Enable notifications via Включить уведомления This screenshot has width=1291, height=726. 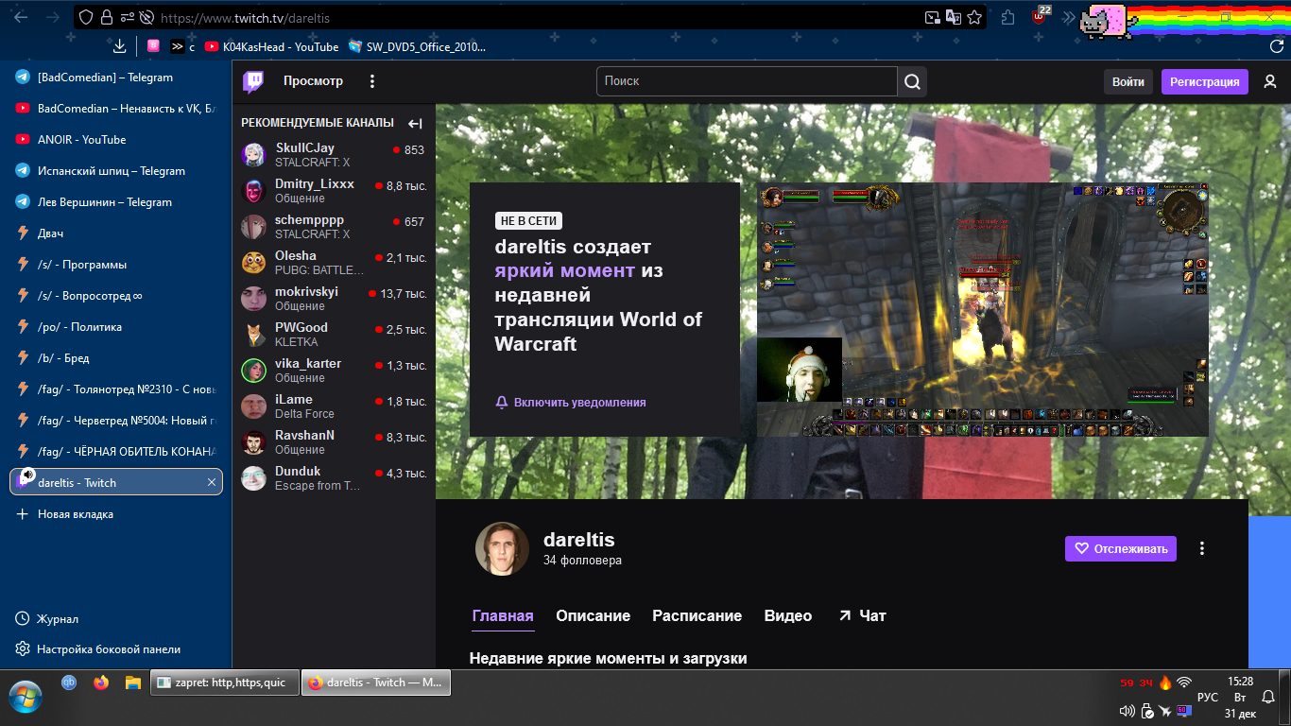click(571, 402)
